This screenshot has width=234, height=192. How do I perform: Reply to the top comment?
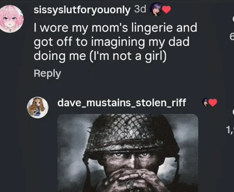coord(47,73)
